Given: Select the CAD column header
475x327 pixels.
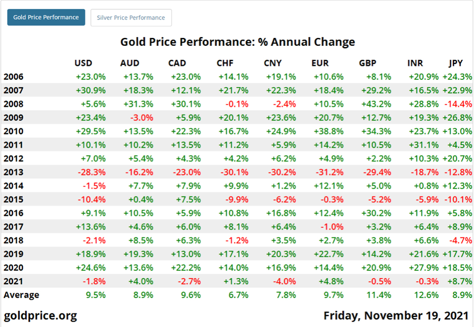Looking at the screenshot, I should [177, 63].
